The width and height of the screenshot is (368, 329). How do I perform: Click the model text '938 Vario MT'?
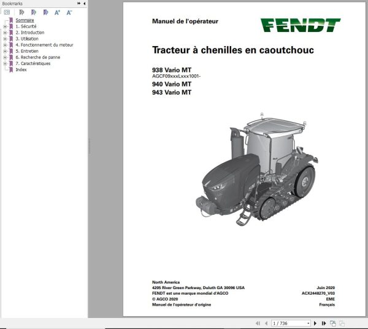(x=172, y=70)
